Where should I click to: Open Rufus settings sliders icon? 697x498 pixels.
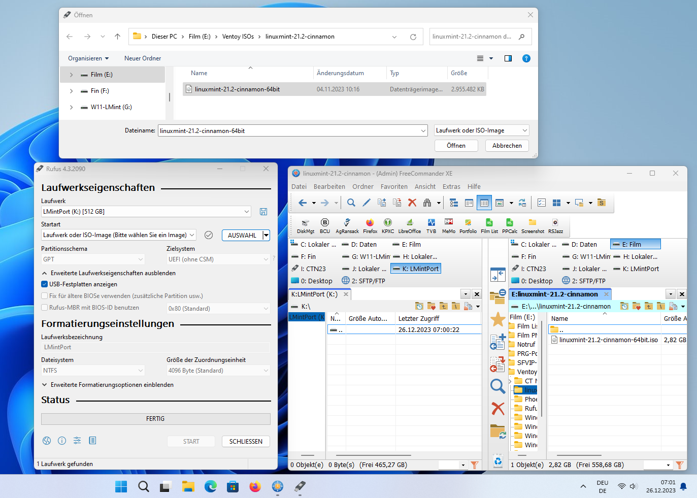[x=77, y=441]
